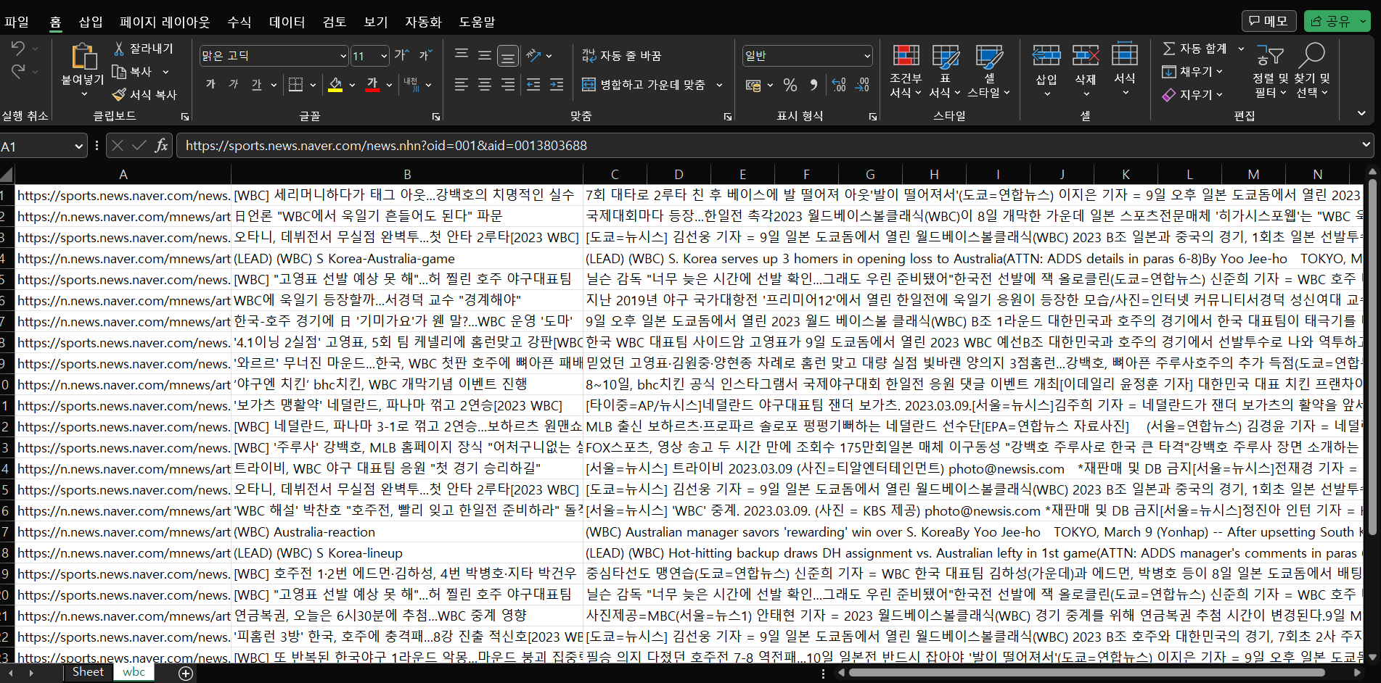Open Find & Select (찾기 및 선택)
1381x683 pixels.
pyautogui.click(x=1313, y=71)
